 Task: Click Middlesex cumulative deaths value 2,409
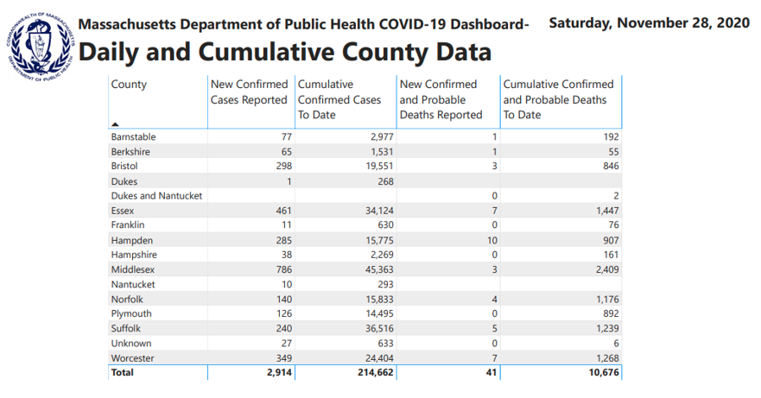coord(607,269)
